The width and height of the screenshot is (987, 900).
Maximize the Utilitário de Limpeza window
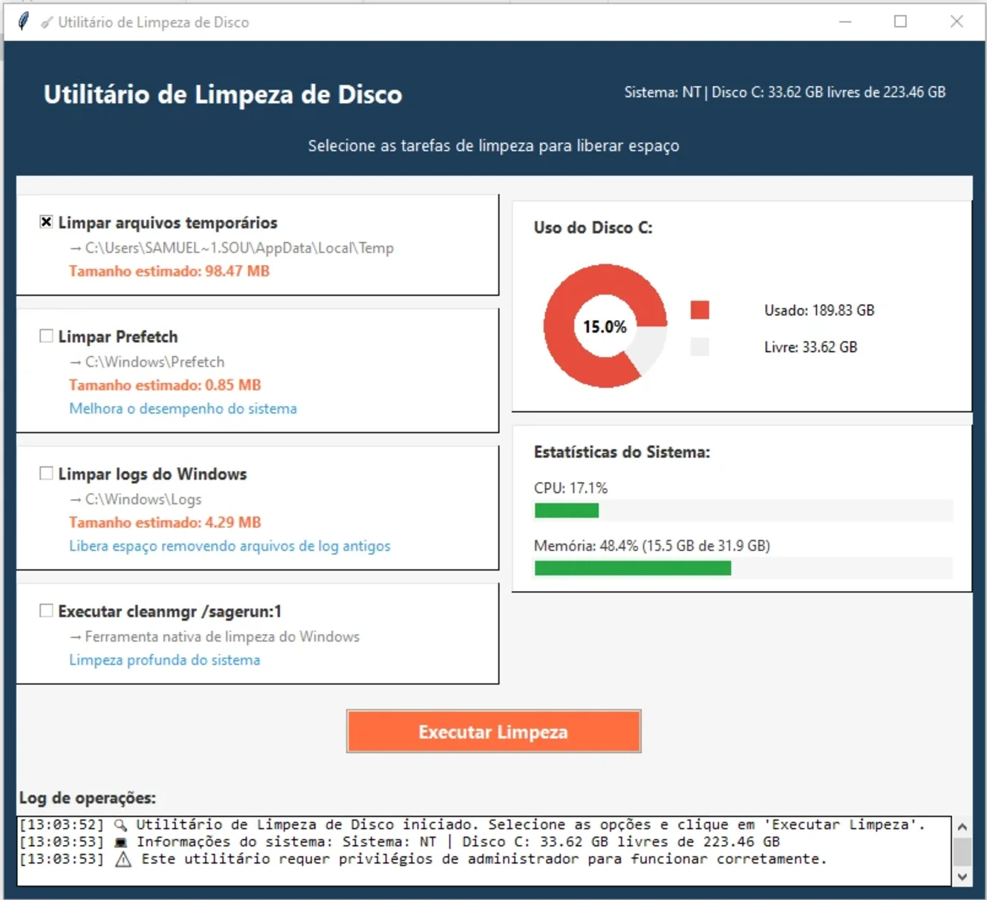coord(900,22)
